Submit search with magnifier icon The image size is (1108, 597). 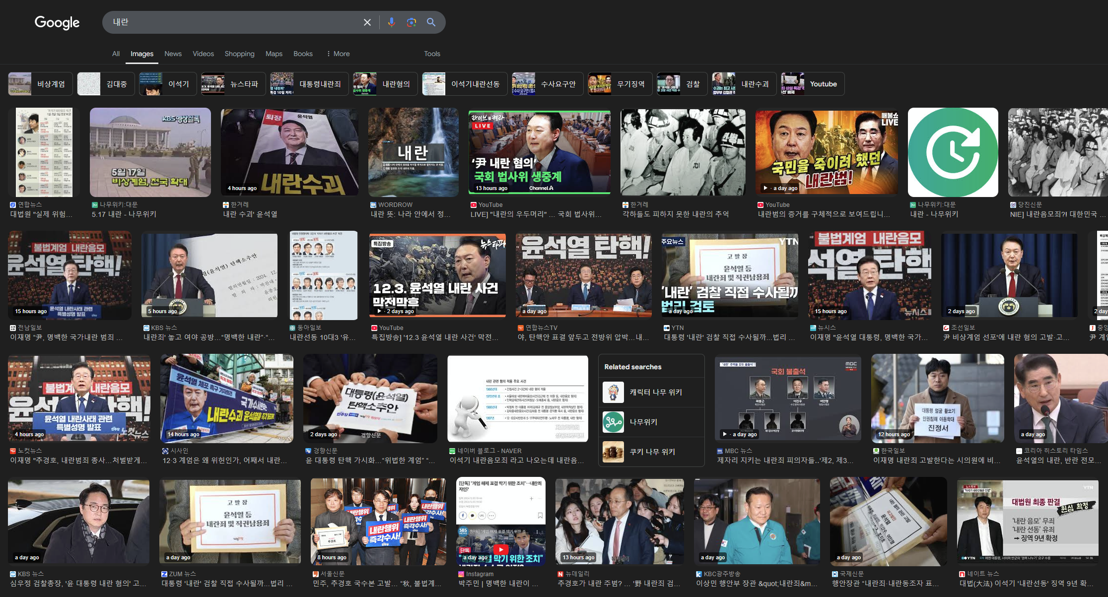[431, 22]
